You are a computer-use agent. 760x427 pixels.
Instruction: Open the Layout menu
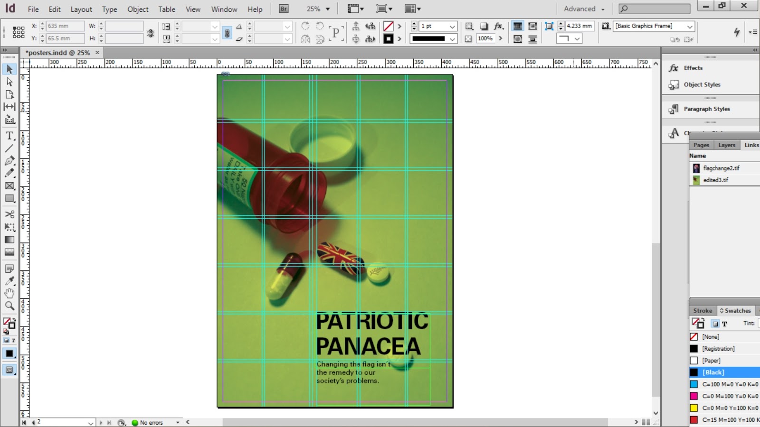coord(81,9)
